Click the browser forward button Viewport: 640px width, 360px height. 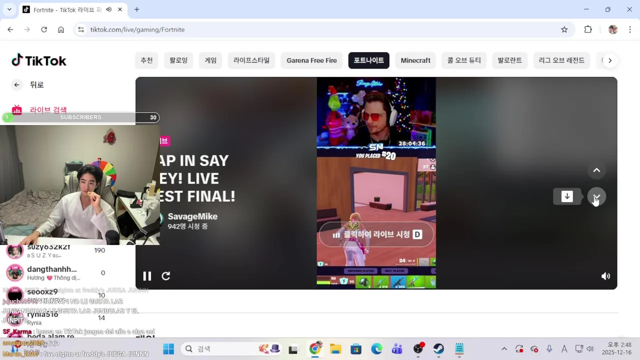tap(27, 29)
